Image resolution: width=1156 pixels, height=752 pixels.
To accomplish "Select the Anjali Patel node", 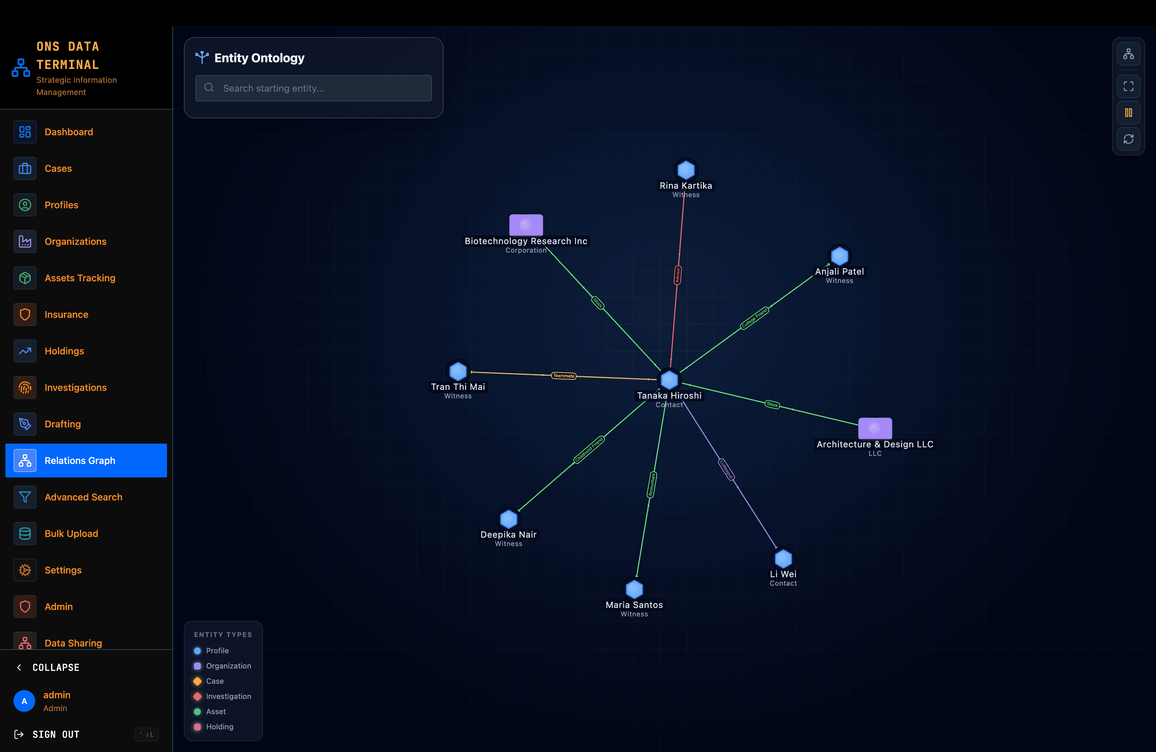I will [x=839, y=256].
